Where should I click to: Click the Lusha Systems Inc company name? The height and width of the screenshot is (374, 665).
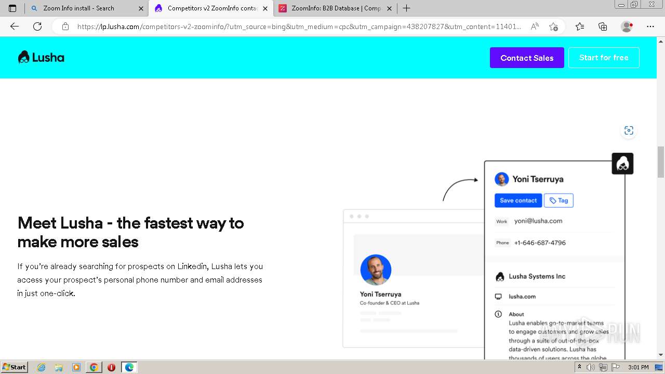point(537,276)
